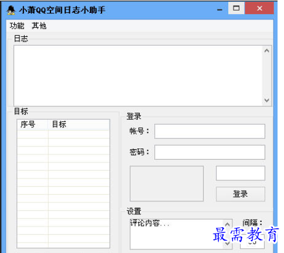This screenshot has height=253, width=284.
Task: Focus the 帐号 account input field
Action: [x=209, y=131]
